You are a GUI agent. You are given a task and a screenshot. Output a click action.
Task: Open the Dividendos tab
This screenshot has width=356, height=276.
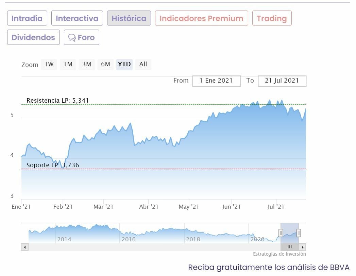pyautogui.click(x=33, y=37)
